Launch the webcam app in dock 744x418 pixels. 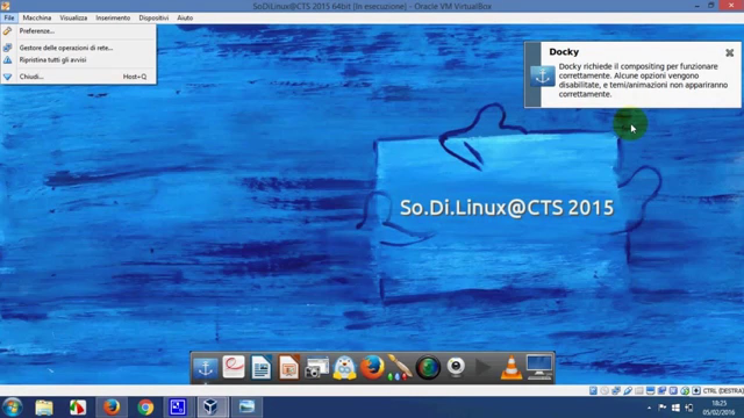click(456, 367)
